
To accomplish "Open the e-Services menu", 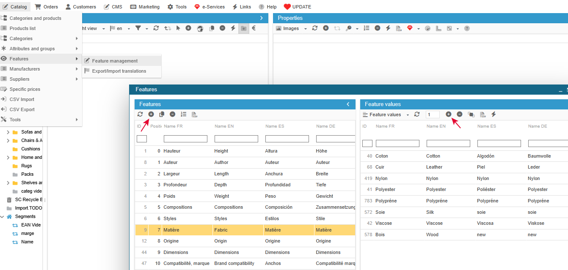I will tap(209, 7).
